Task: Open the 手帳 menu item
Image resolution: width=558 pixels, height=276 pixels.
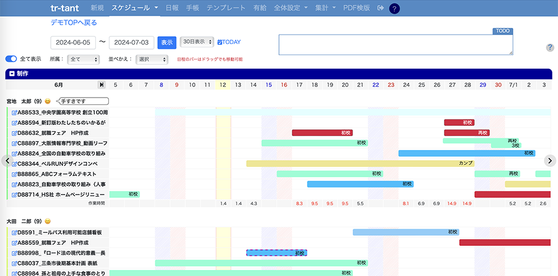Action: [193, 8]
